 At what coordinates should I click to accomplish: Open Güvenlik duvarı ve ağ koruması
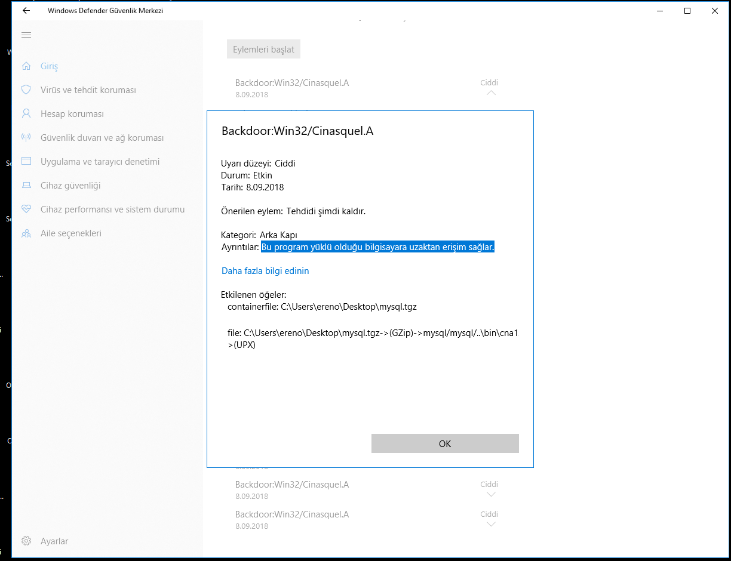pos(102,138)
